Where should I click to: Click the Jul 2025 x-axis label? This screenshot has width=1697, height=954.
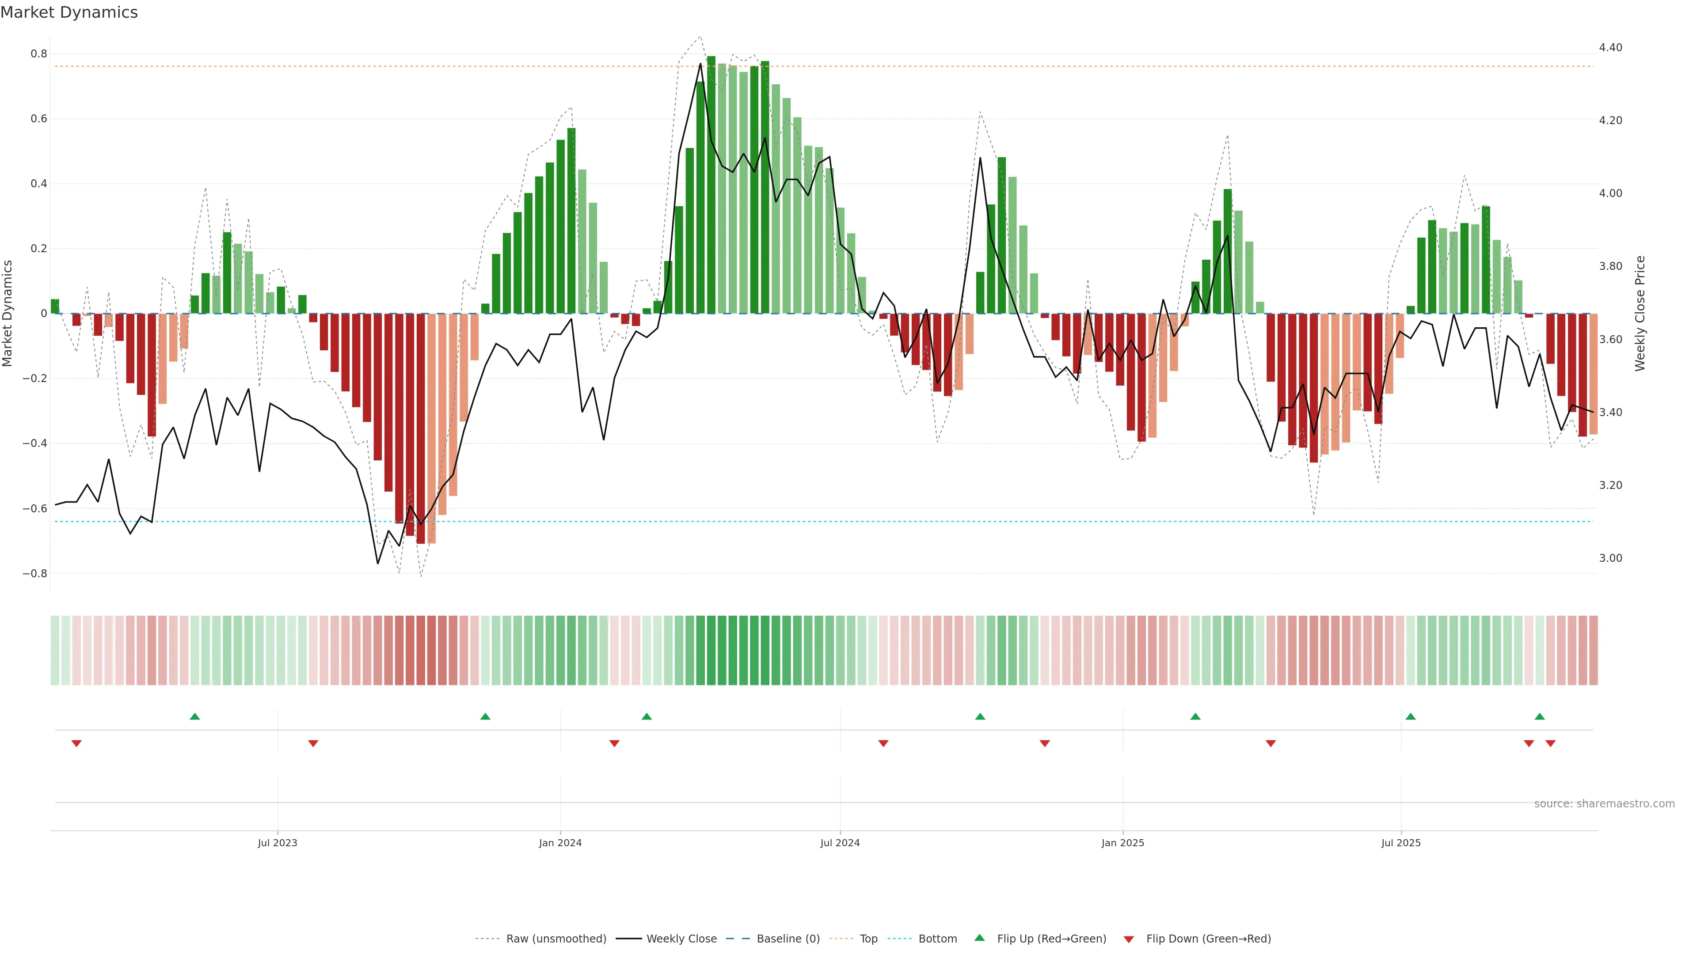[1400, 843]
